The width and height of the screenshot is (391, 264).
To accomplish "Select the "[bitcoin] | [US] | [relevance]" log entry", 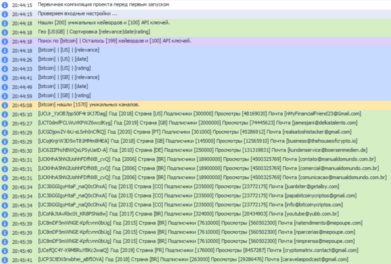I will (x=69, y=50).
